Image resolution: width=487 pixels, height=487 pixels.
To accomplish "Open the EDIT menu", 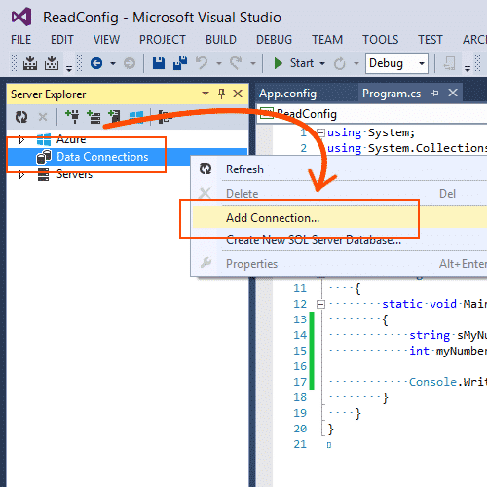I will point(62,40).
